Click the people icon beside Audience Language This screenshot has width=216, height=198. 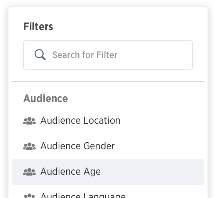[29, 196]
